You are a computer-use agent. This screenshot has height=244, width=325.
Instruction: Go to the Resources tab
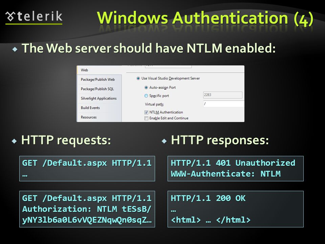click(x=99, y=117)
